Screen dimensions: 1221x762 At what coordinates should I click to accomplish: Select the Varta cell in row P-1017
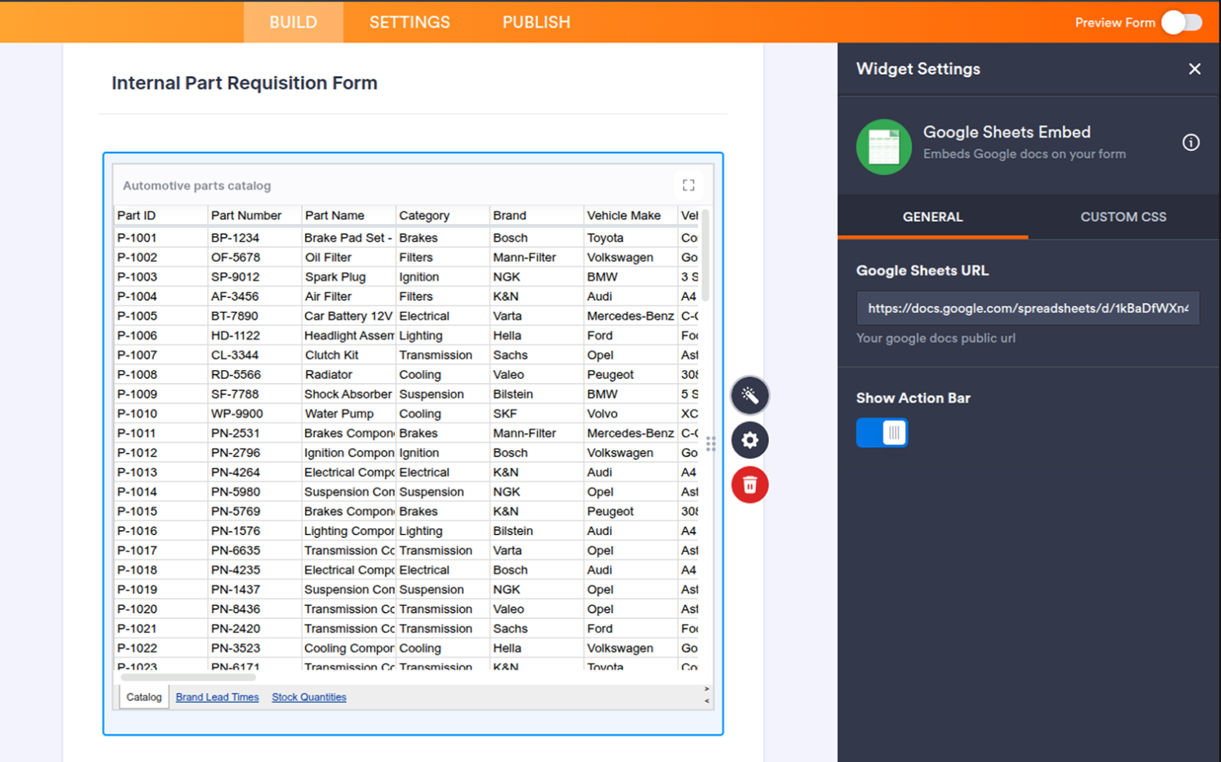537,551
